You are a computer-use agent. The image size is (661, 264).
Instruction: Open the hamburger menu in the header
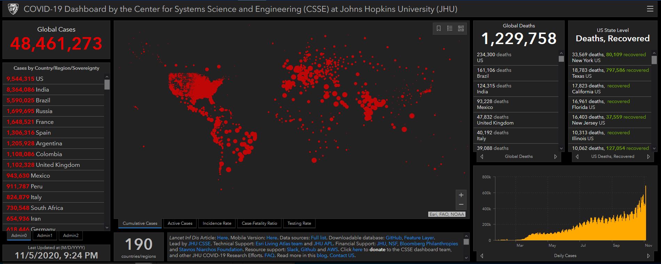tap(650, 9)
